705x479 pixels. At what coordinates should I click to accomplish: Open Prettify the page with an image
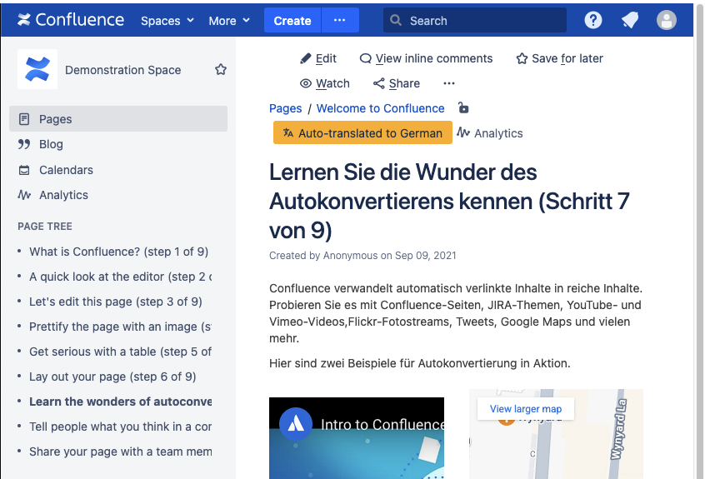click(x=121, y=327)
